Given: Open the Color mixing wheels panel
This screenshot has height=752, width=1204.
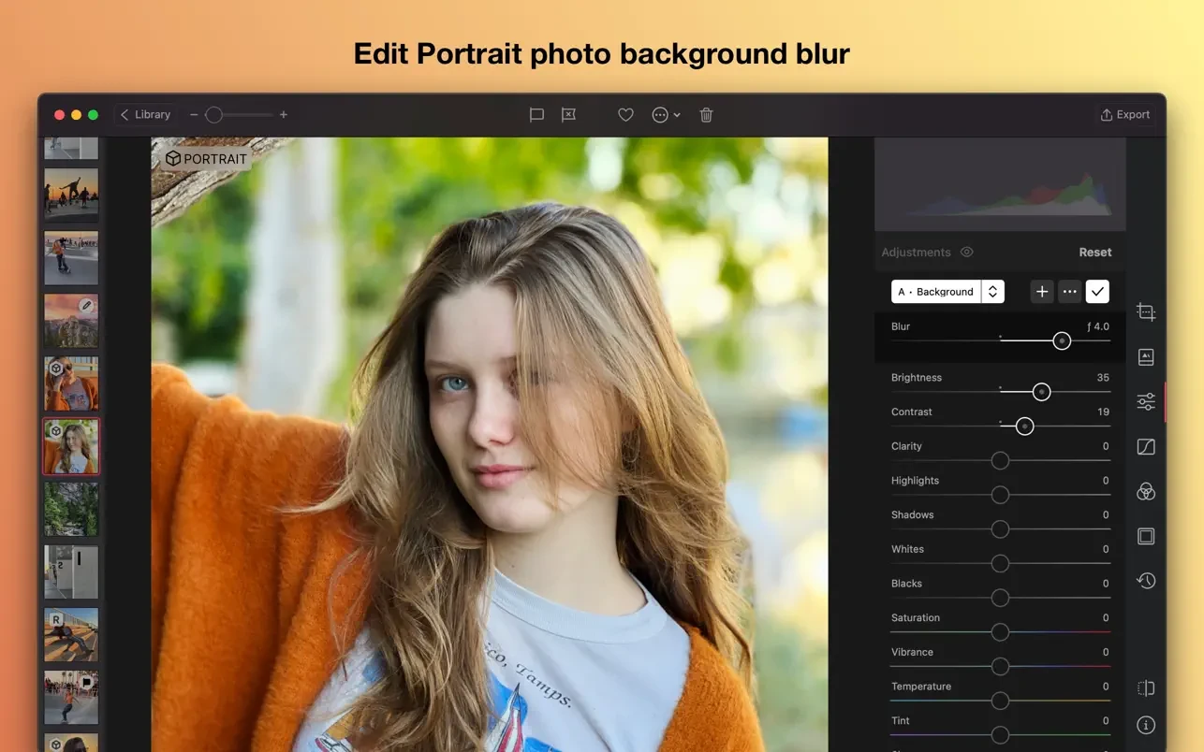Looking at the screenshot, I should tap(1146, 491).
